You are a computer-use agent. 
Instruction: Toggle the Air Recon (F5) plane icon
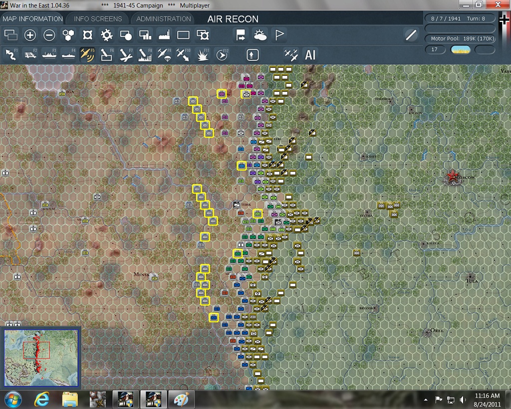[87, 55]
